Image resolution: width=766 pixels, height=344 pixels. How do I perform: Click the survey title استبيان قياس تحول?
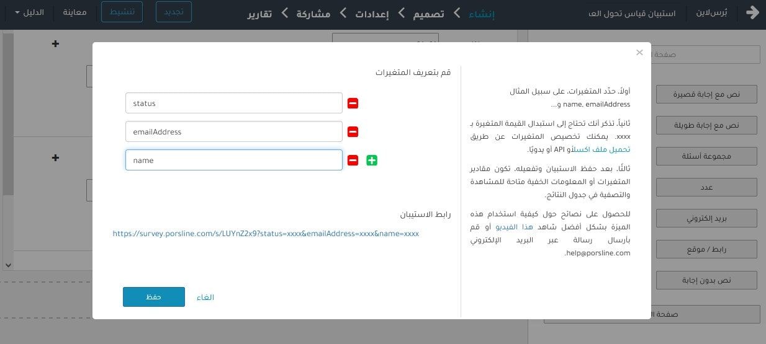631,12
